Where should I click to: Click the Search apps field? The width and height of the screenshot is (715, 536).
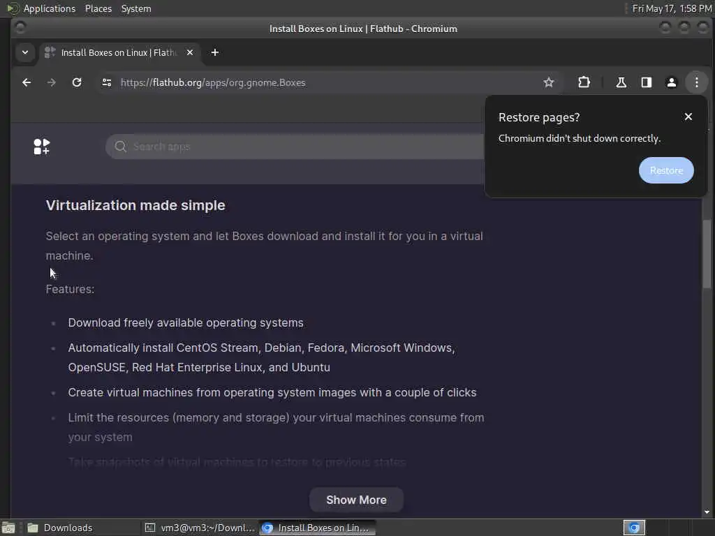[x=295, y=147]
